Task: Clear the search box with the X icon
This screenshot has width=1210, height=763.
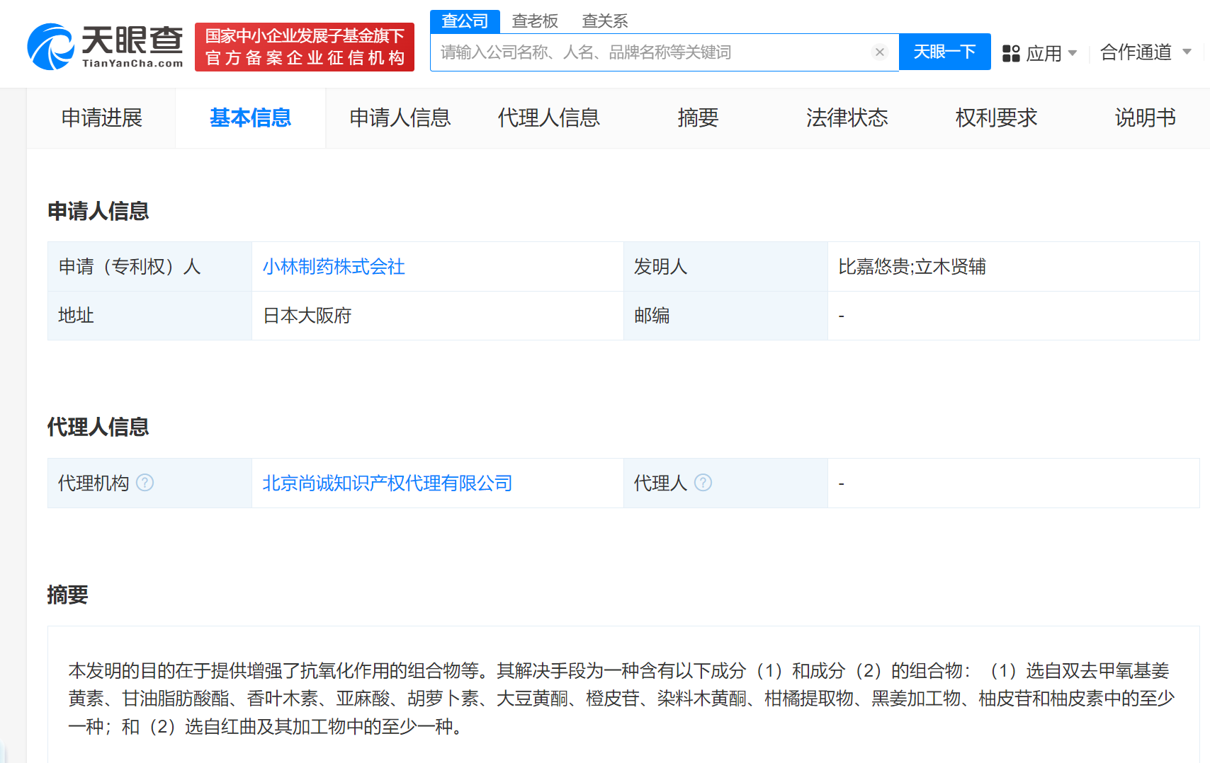Action: 879,52
